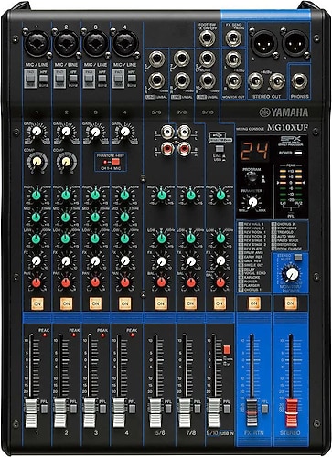Click the MG10XUF model label

click(287, 128)
